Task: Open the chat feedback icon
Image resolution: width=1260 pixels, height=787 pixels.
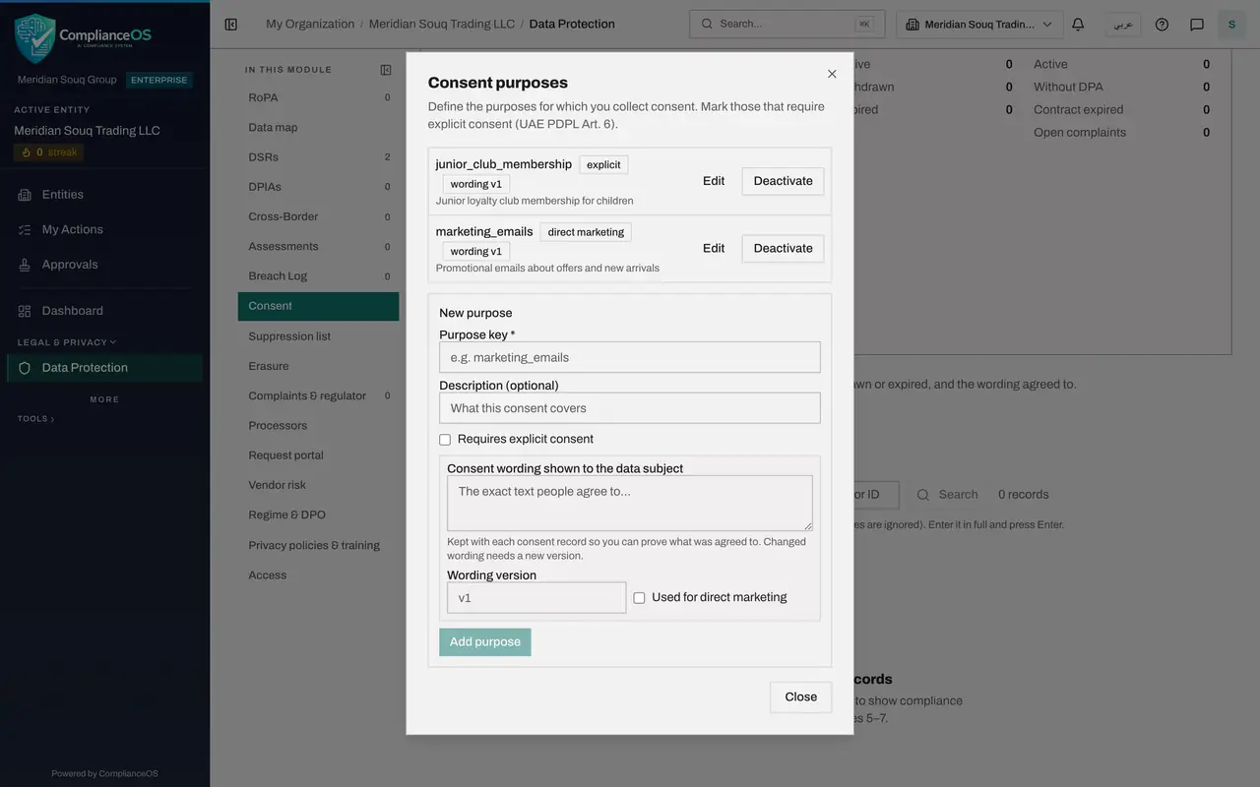Action: coord(1197,25)
